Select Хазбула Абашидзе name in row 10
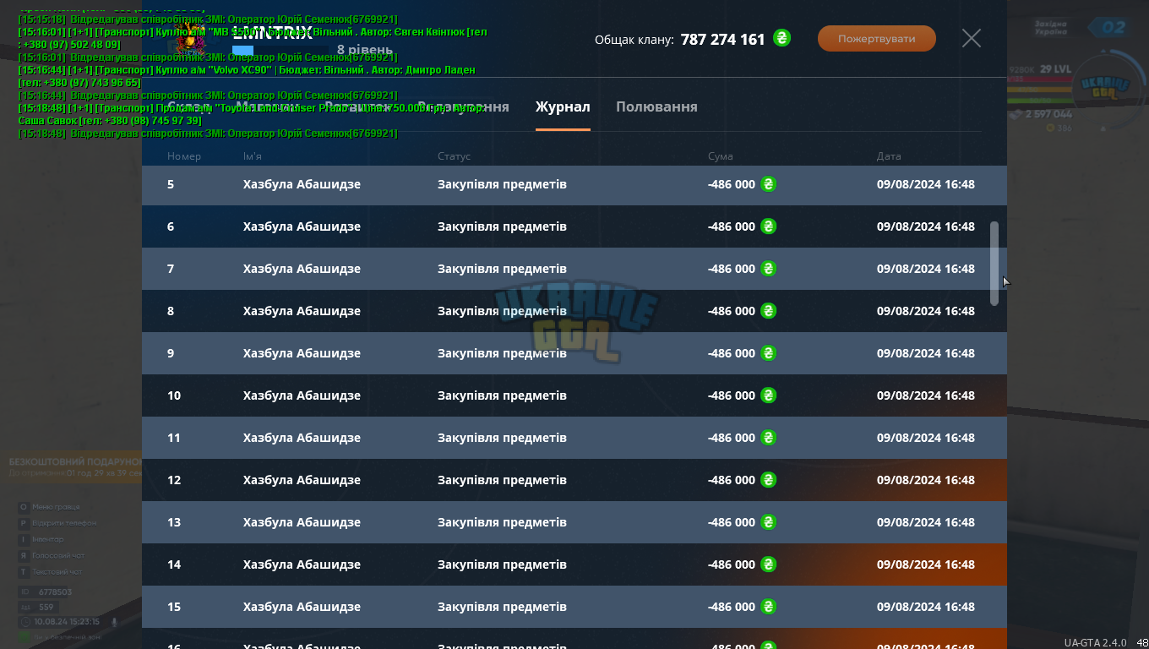 point(302,395)
